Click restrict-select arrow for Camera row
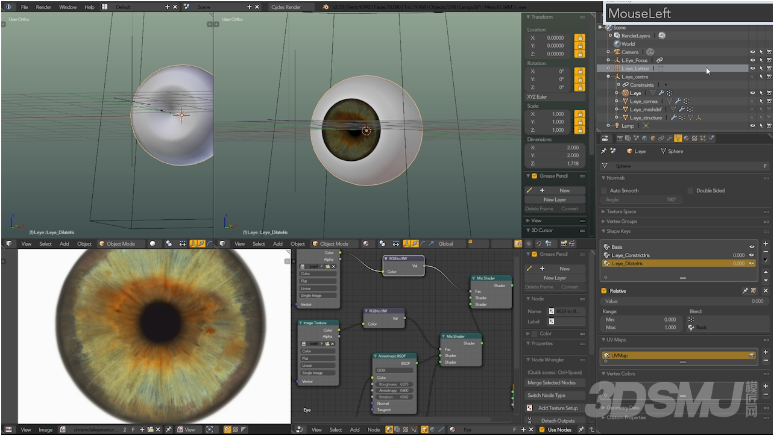This screenshot has width=774, height=436. point(761,52)
